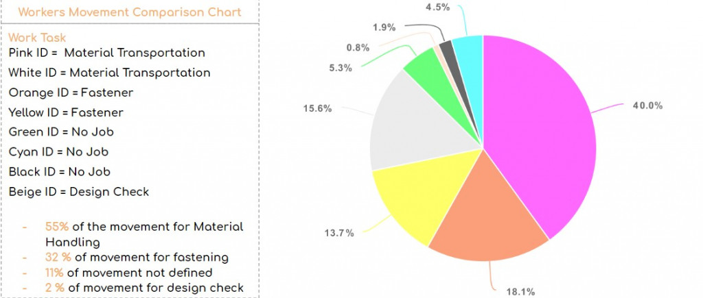Click the Pink ID Material Transportation line
This screenshot has height=298, width=703.
click(x=106, y=53)
